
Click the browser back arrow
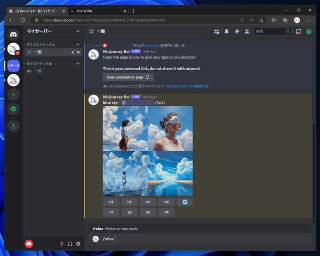click(11, 20)
